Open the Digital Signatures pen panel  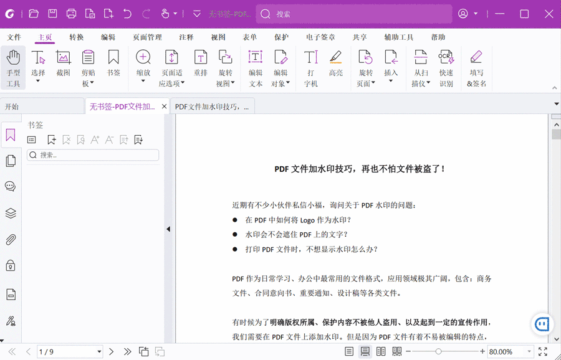click(x=11, y=321)
